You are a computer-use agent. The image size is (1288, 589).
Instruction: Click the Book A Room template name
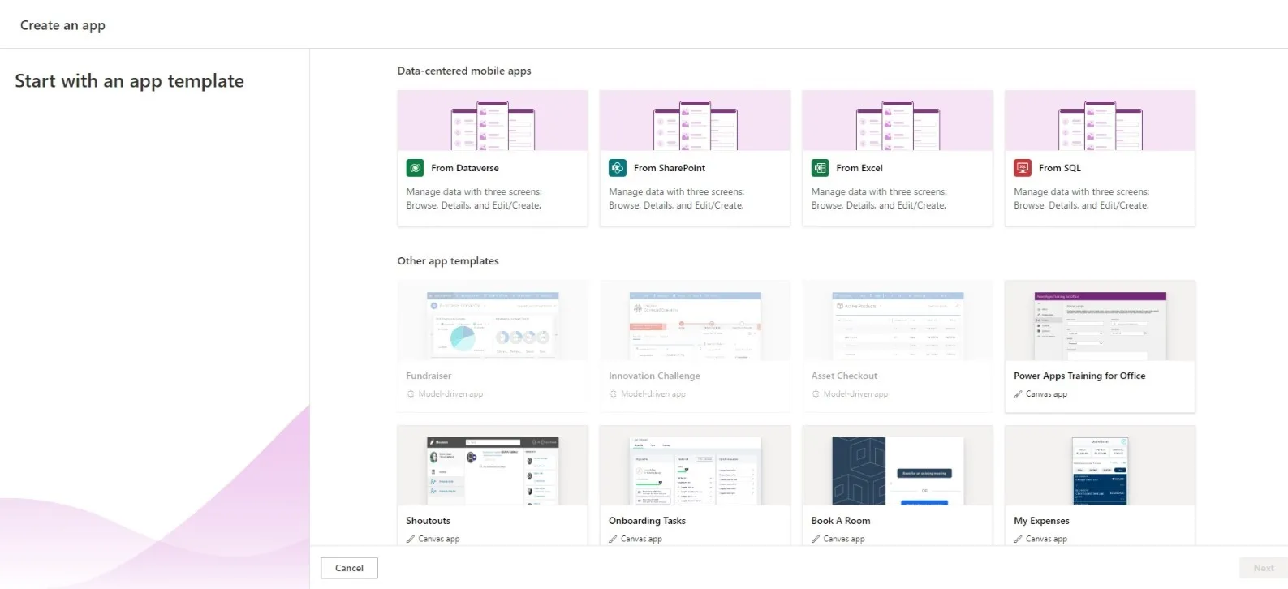tap(841, 521)
